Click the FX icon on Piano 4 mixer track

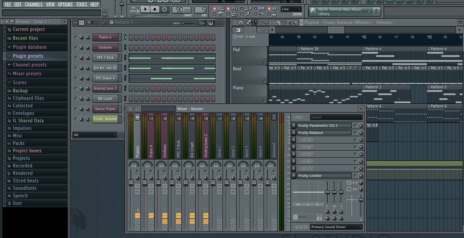151,215
